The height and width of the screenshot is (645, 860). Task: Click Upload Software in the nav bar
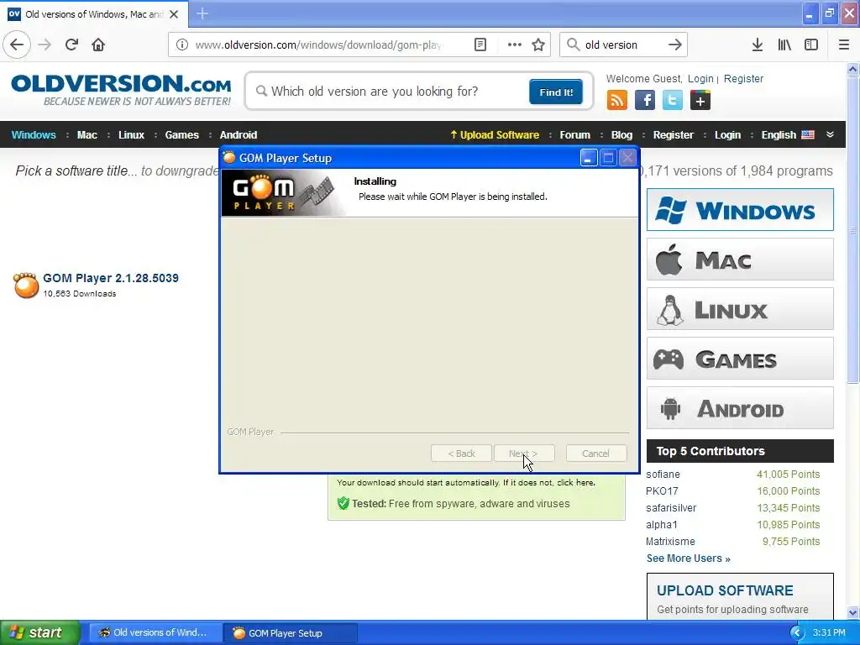tap(494, 135)
